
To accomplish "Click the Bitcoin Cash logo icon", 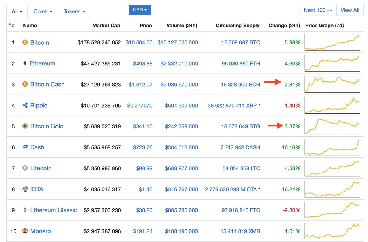I will (x=25, y=84).
